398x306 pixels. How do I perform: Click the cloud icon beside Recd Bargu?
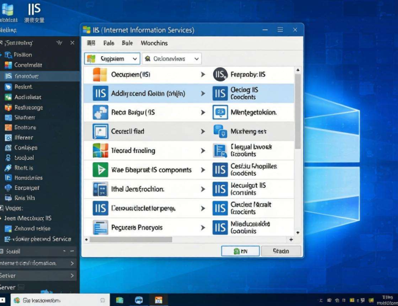point(100,113)
